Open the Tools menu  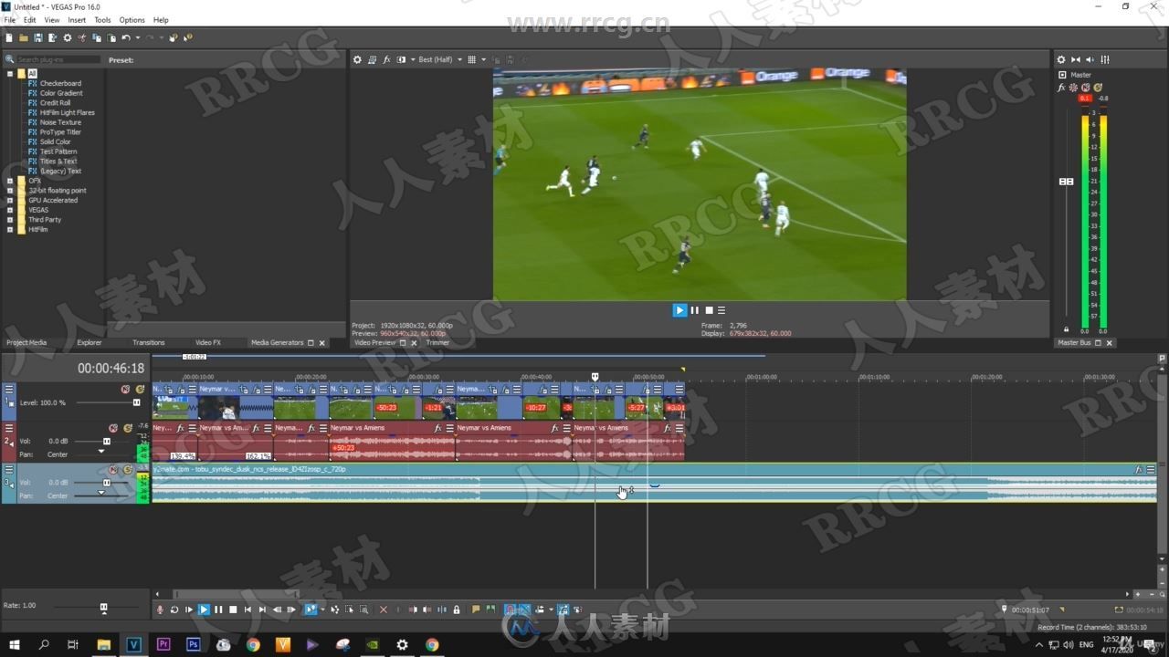click(x=102, y=19)
